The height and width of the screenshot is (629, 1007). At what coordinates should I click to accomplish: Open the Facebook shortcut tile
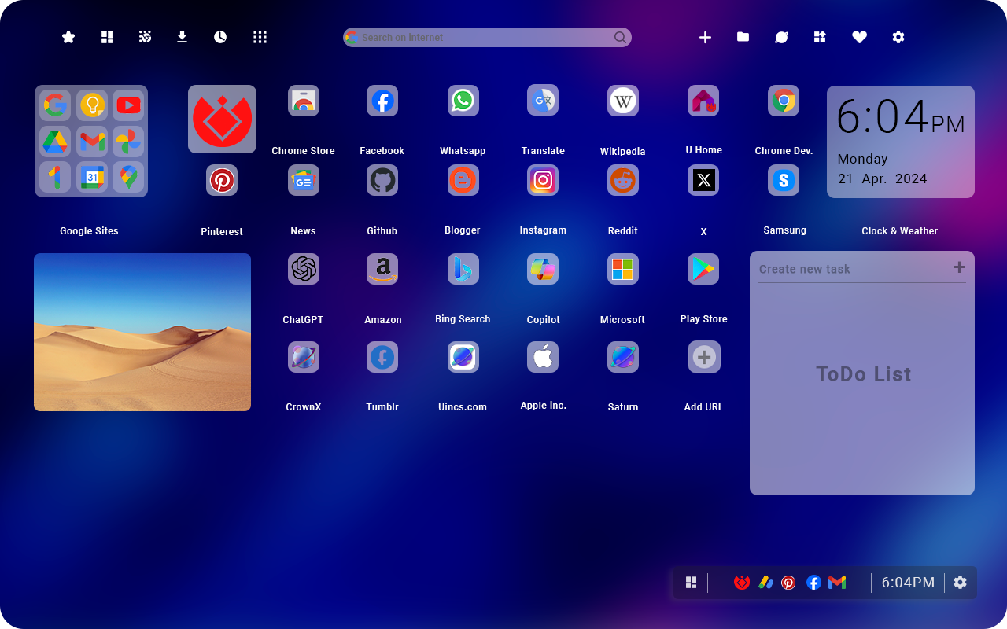[x=382, y=101]
